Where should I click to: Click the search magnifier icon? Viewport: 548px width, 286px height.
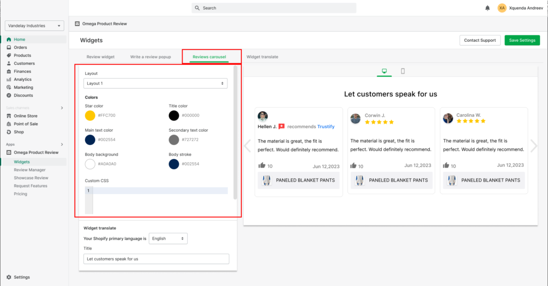197,8
